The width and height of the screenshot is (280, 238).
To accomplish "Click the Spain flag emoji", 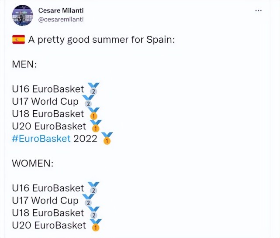I will click(18, 40).
